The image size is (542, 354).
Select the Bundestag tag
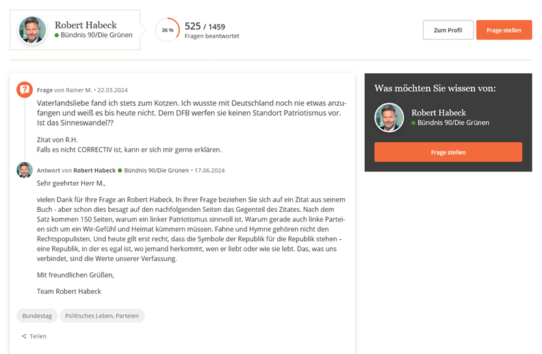click(x=37, y=316)
